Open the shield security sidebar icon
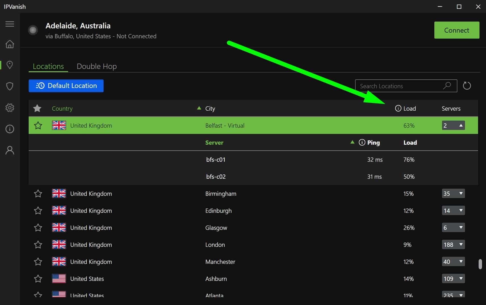Image resolution: width=486 pixels, height=305 pixels. click(x=10, y=86)
